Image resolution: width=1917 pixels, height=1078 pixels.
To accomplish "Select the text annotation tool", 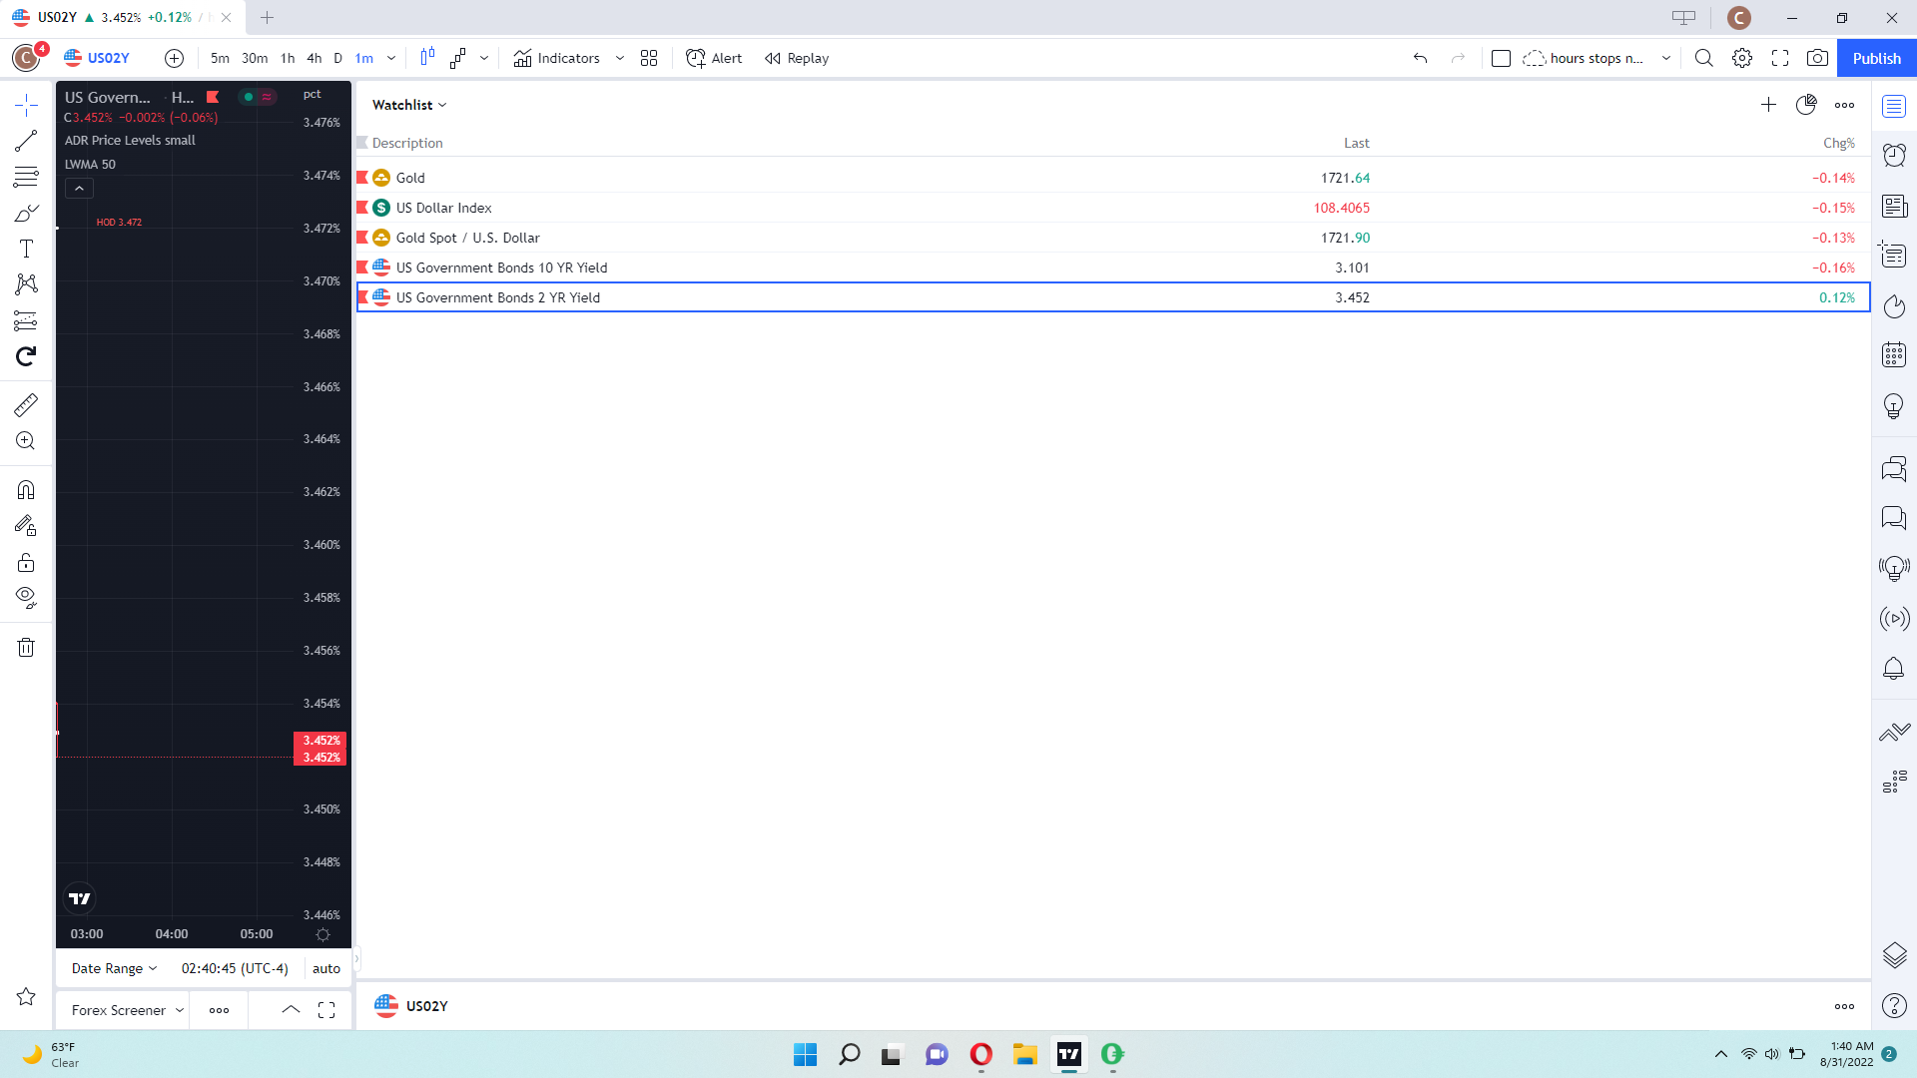I will pyautogui.click(x=26, y=249).
